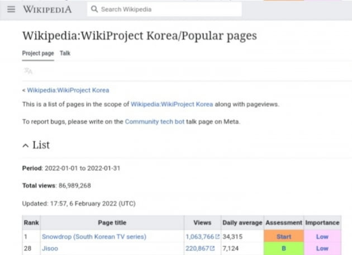
Task: Sort table by Importance column header
Action: (x=322, y=223)
